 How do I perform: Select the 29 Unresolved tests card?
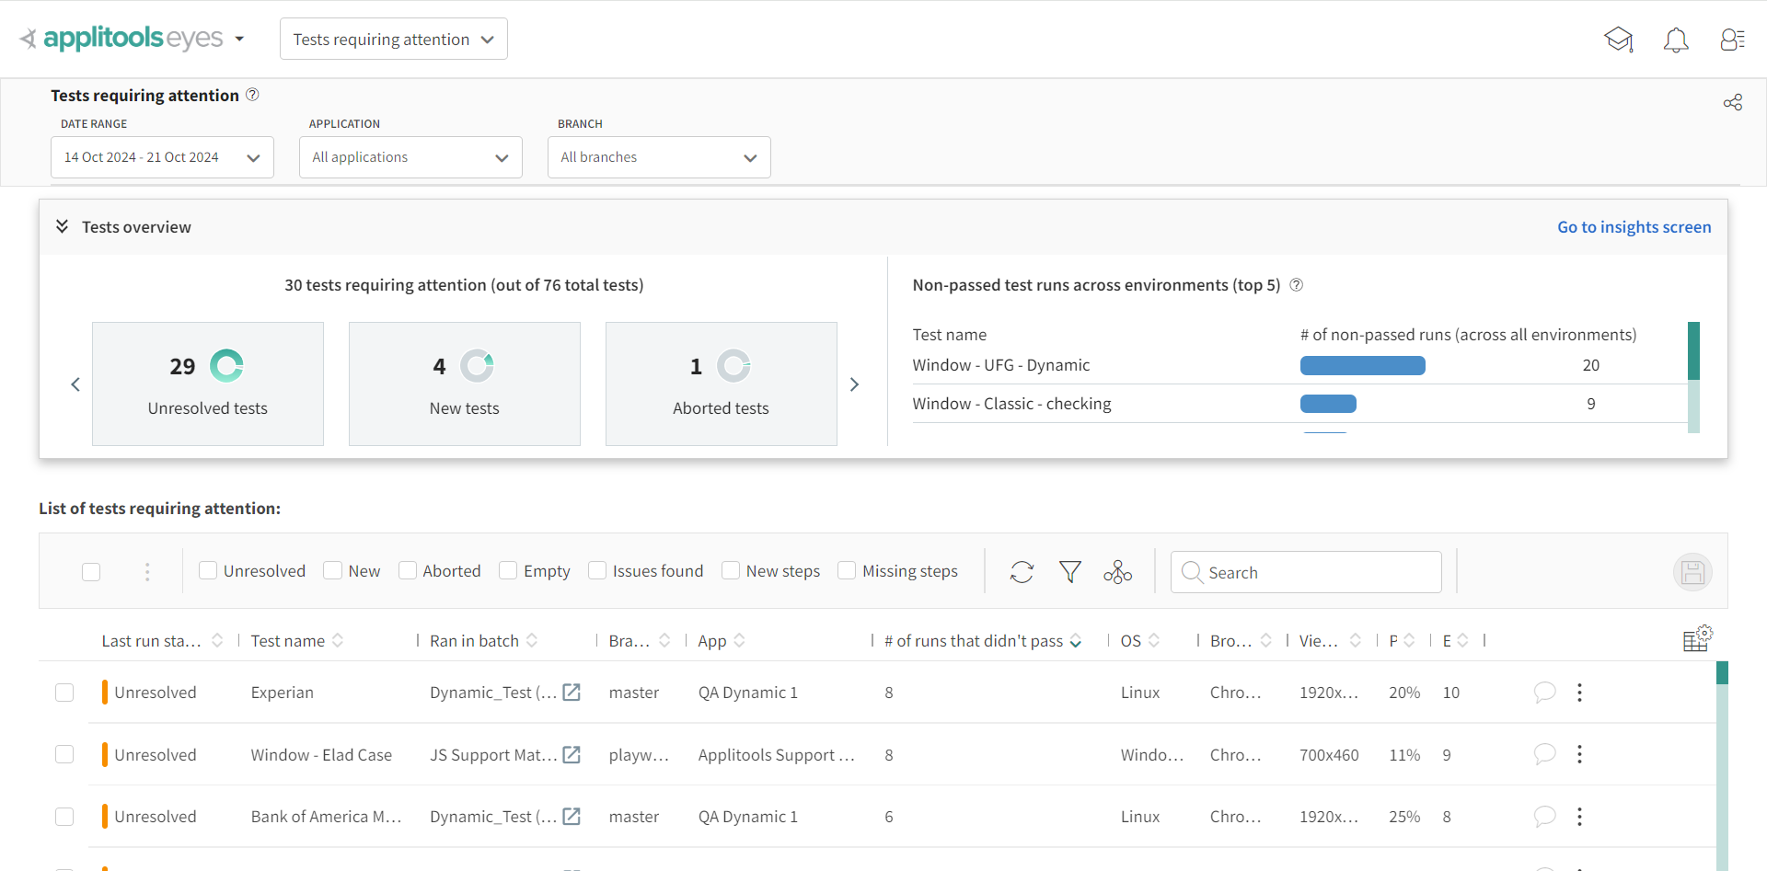(208, 384)
